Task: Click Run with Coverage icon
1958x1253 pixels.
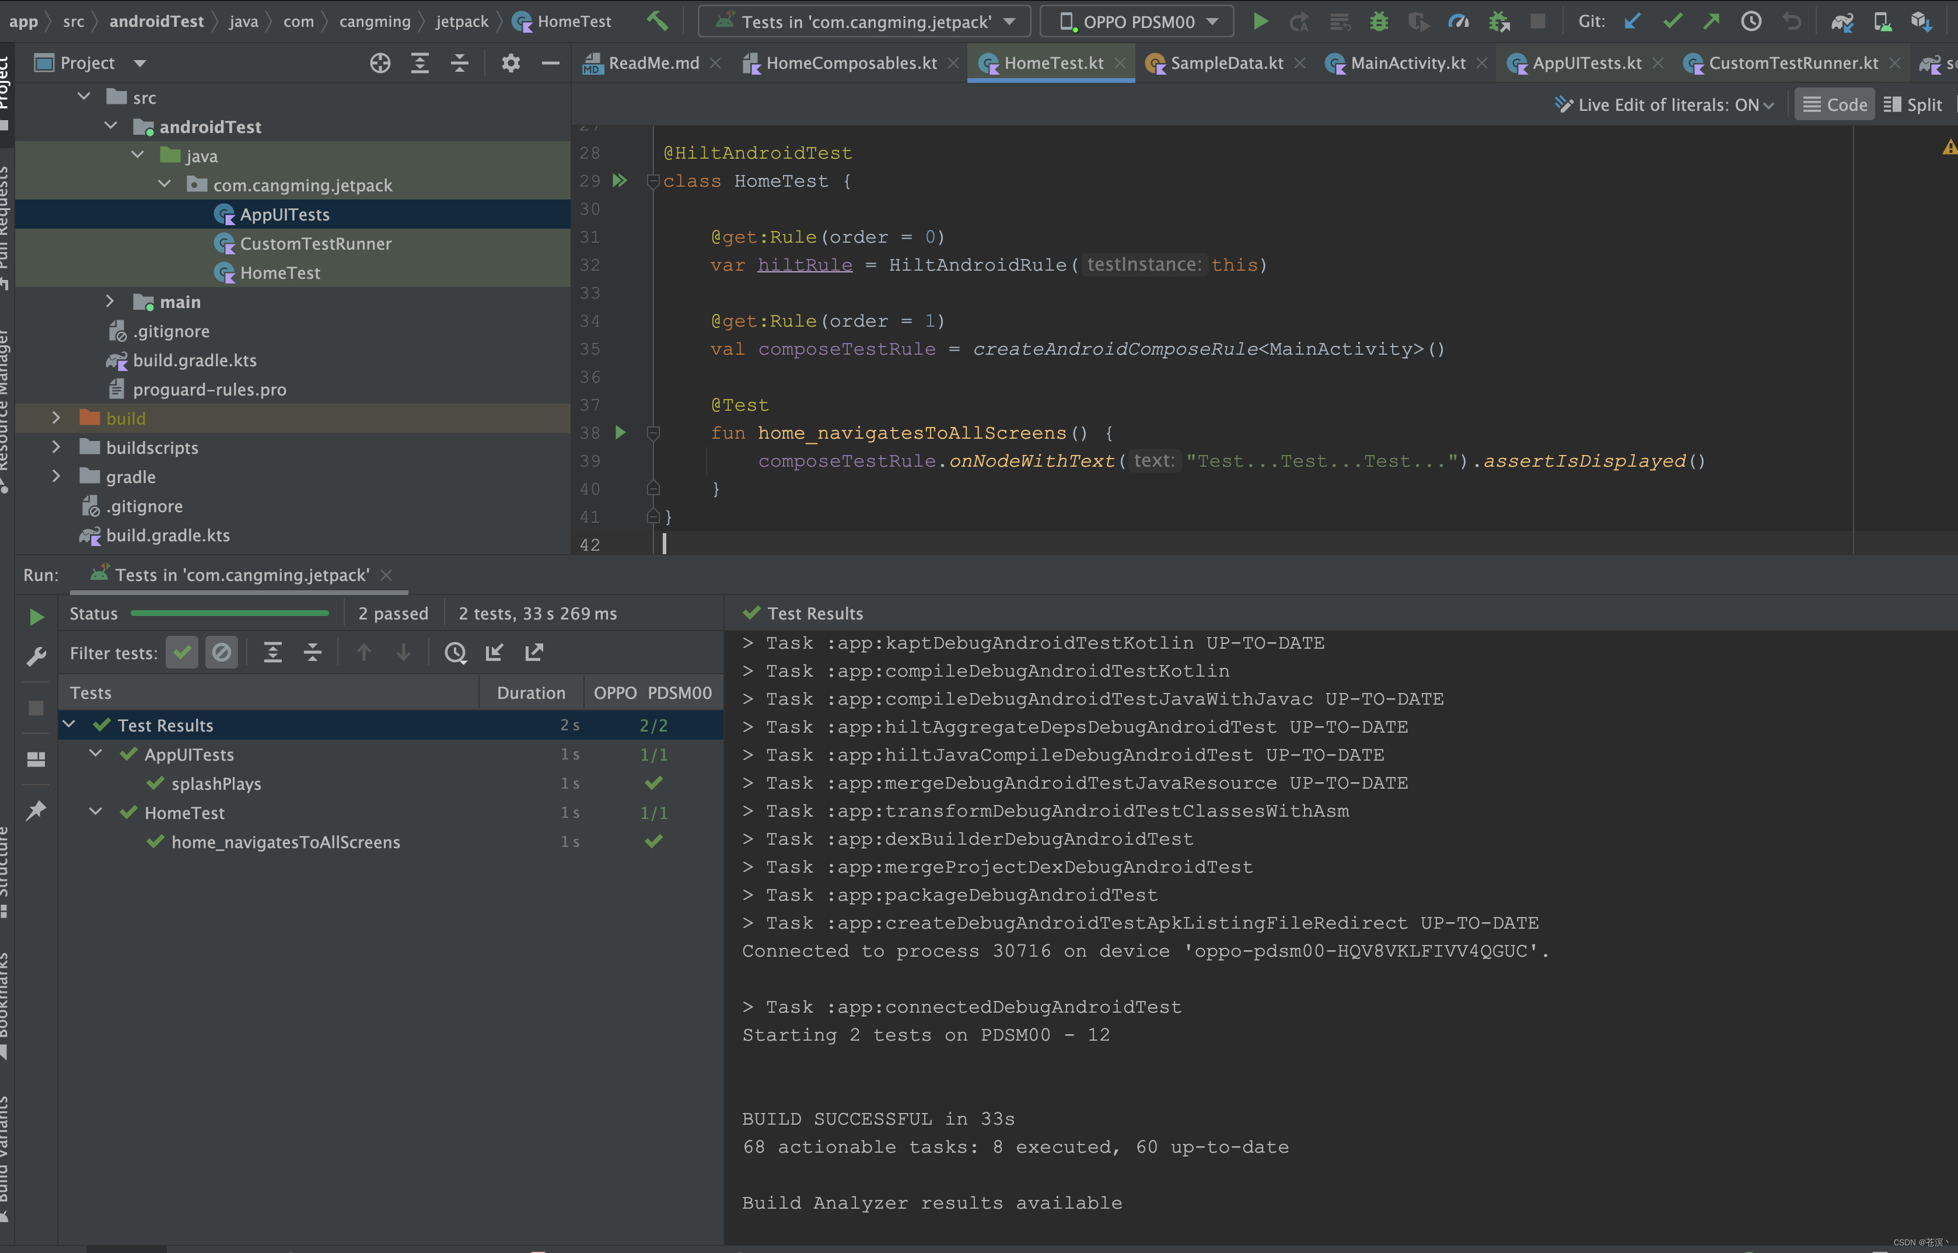Action: pos(1418,21)
